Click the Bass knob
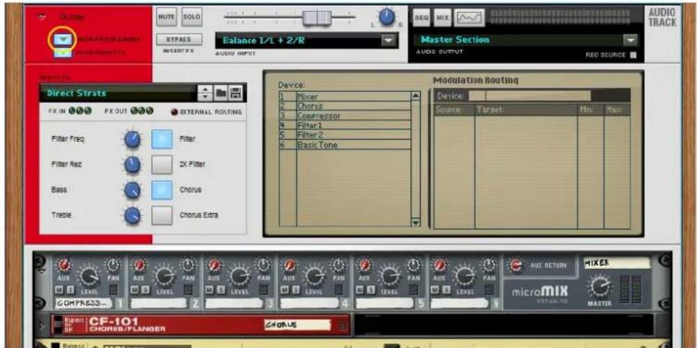 [132, 190]
